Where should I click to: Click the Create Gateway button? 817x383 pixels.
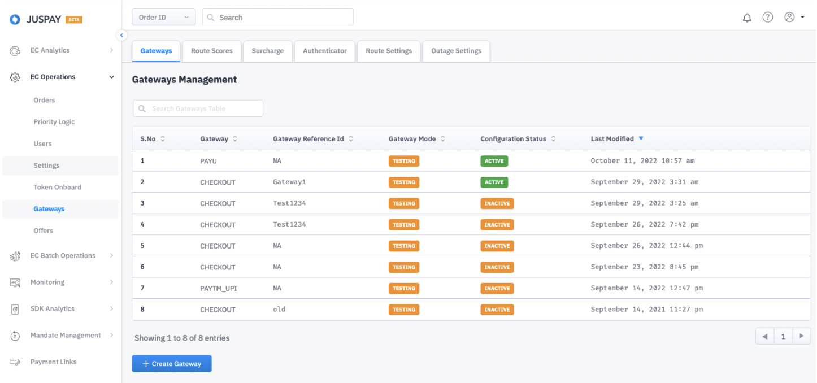[172, 364]
